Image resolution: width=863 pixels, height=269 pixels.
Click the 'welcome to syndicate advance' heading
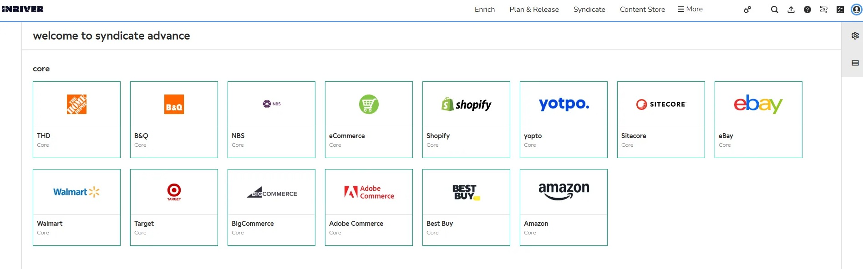(112, 36)
